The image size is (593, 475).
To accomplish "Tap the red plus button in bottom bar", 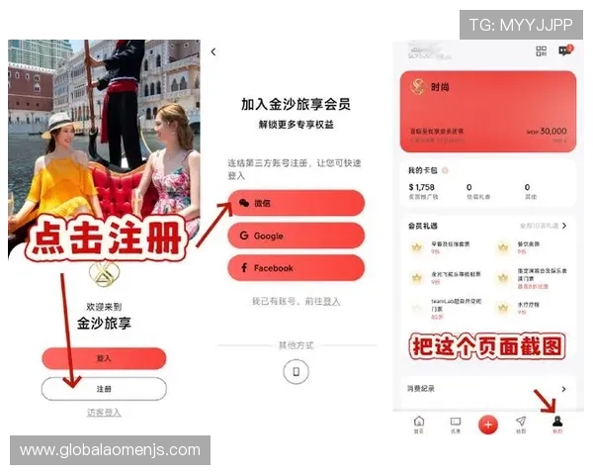I will click(x=488, y=425).
